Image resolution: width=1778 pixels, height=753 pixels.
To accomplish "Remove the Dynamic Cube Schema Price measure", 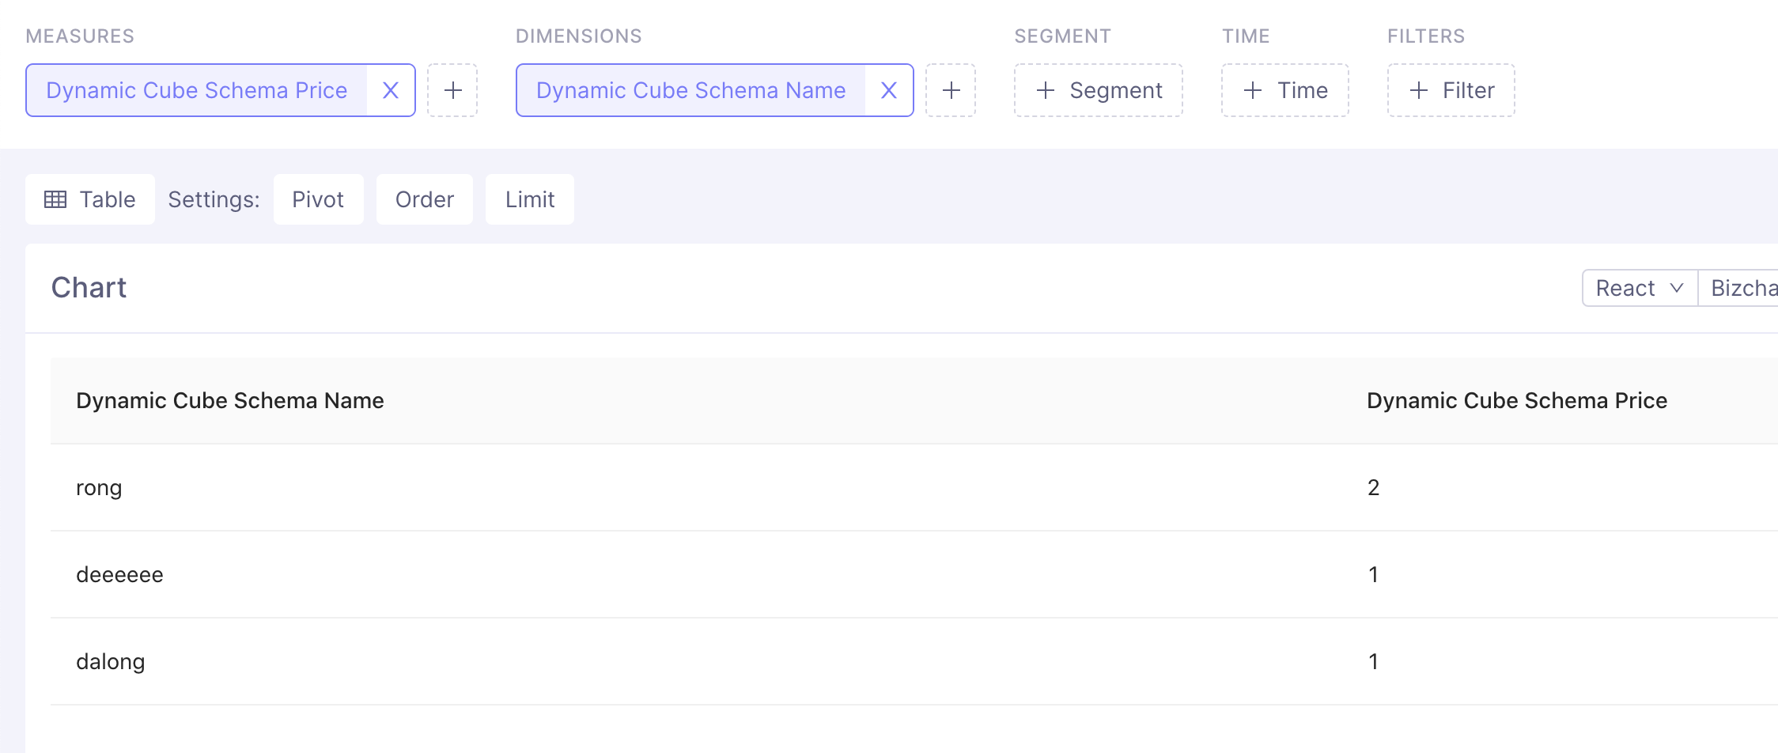I will (x=391, y=90).
